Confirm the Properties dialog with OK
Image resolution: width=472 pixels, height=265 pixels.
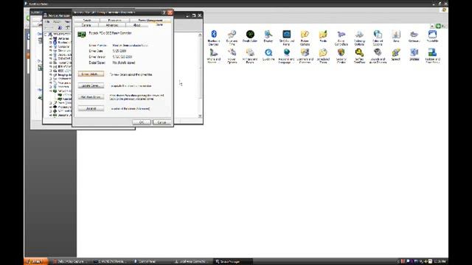click(141, 122)
